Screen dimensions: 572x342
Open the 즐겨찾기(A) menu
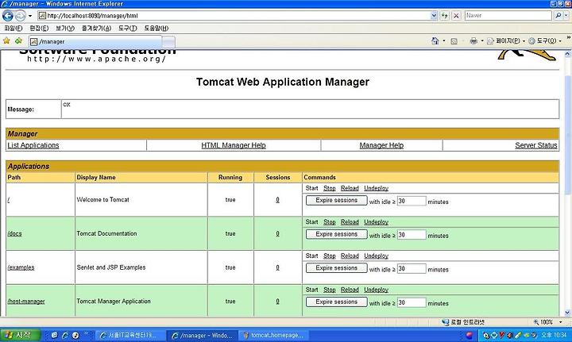tap(96, 28)
